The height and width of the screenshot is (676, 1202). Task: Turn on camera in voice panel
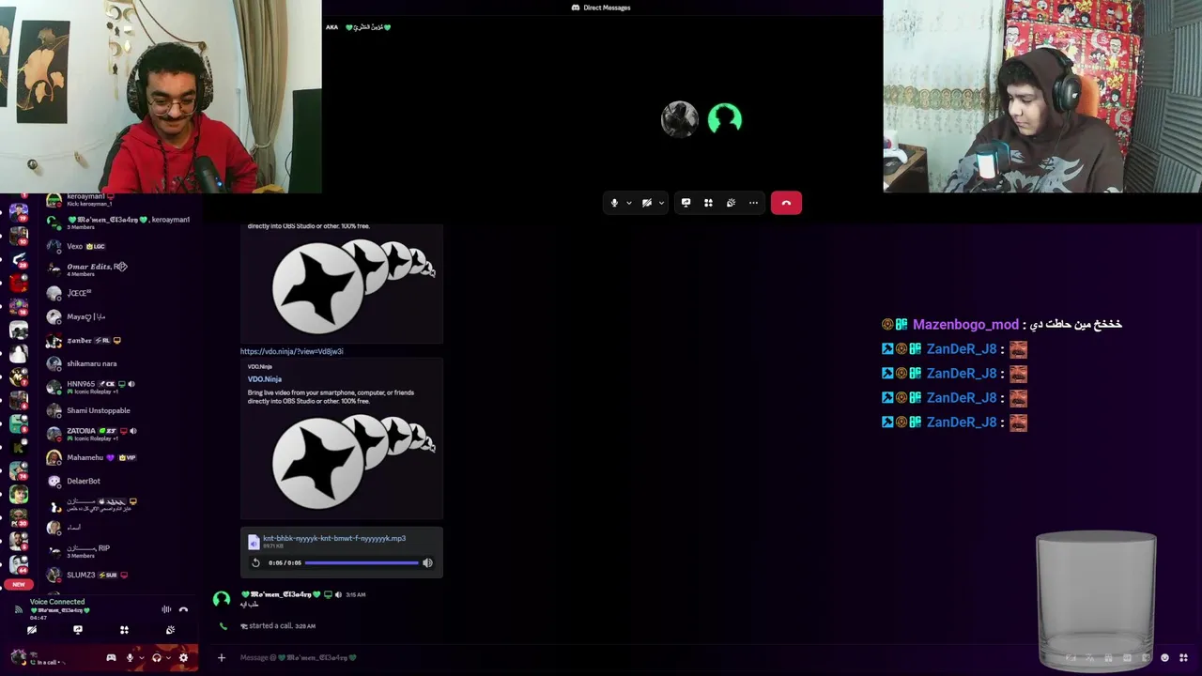32,630
